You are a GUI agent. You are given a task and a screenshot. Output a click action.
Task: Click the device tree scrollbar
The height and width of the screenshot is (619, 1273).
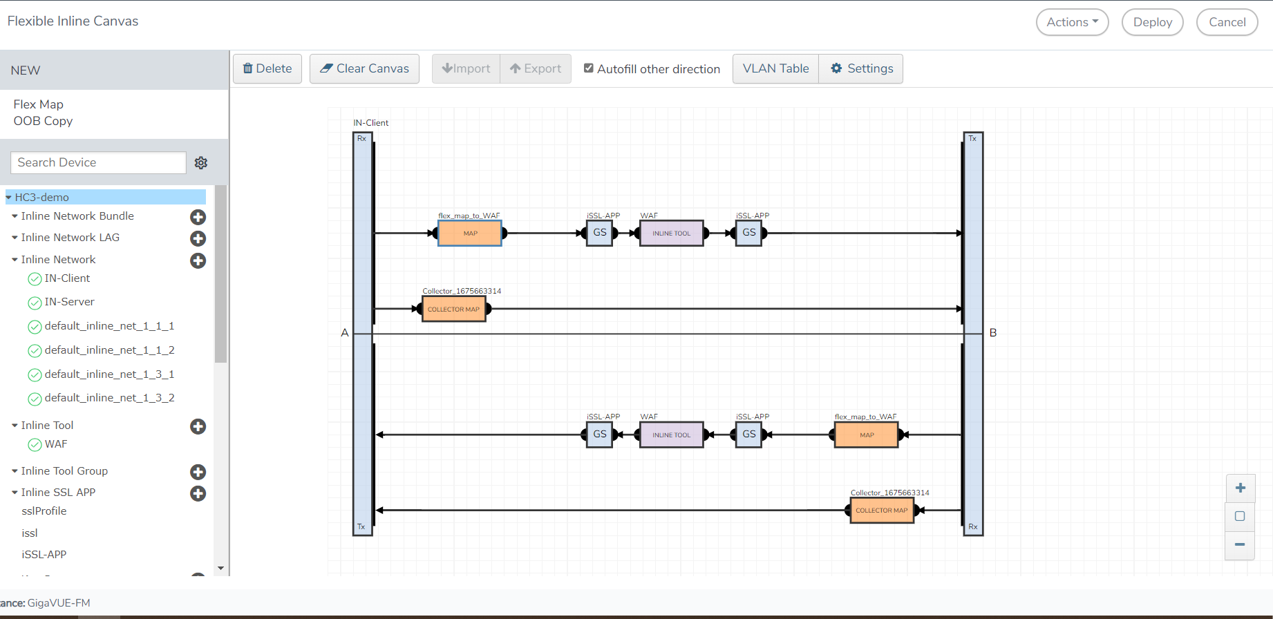(x=220, y=274)
